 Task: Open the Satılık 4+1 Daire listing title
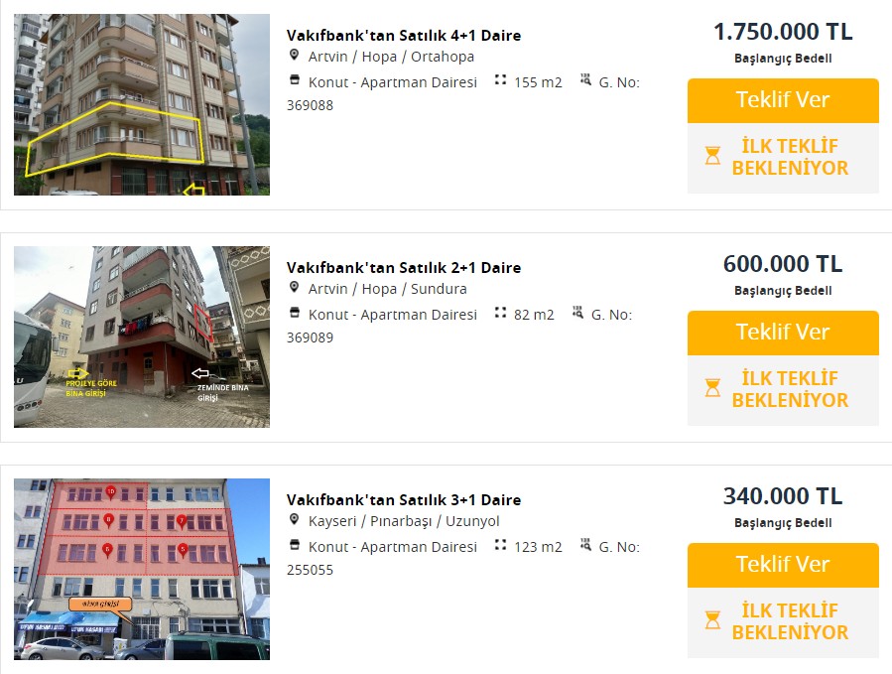click(x=403, y=35)
